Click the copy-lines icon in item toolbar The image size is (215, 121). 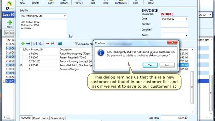click(x=40, y=44)
